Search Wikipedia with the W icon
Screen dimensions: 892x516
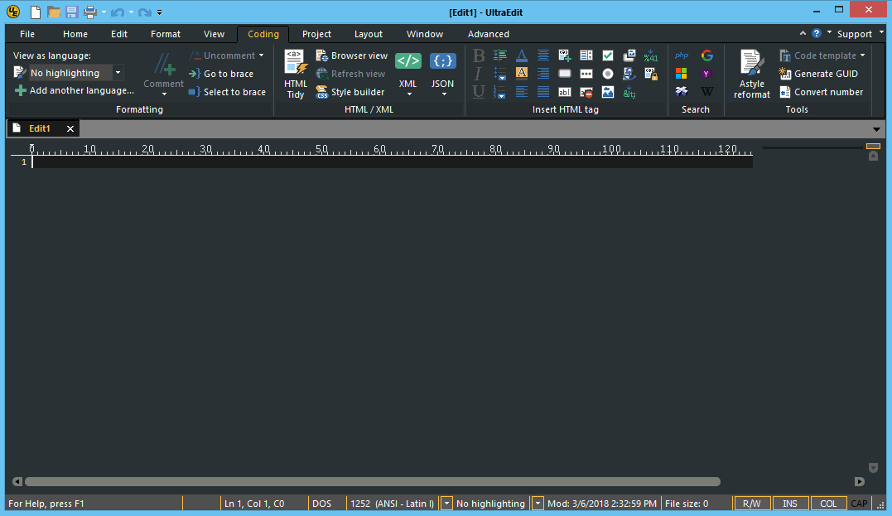pyautogui.click(x=707, y=92)
